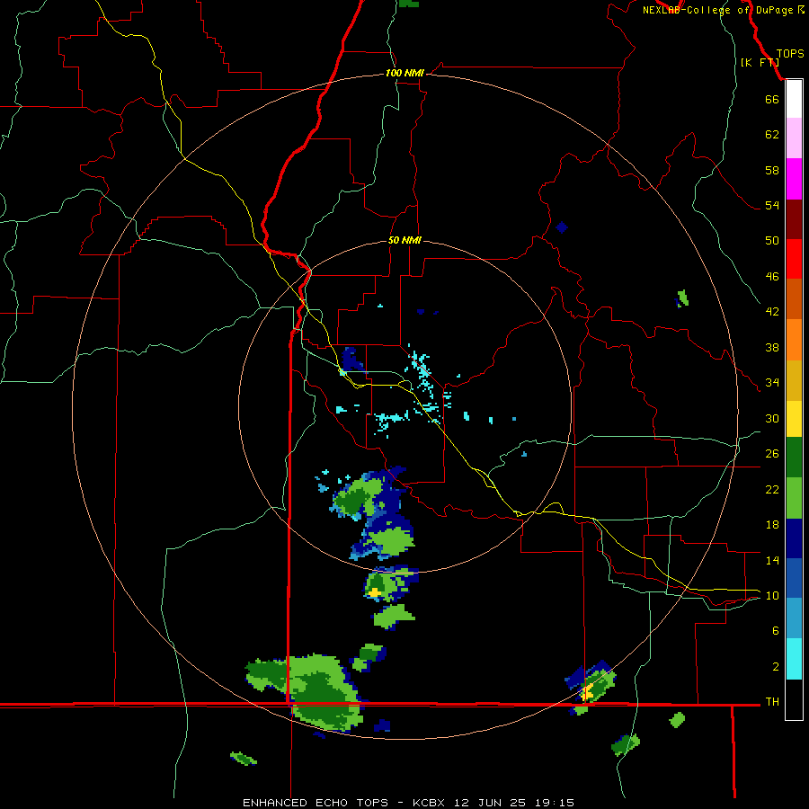
Task: Click the [K FT] units label
Action: pyautogui.click(x=760, y=63)
